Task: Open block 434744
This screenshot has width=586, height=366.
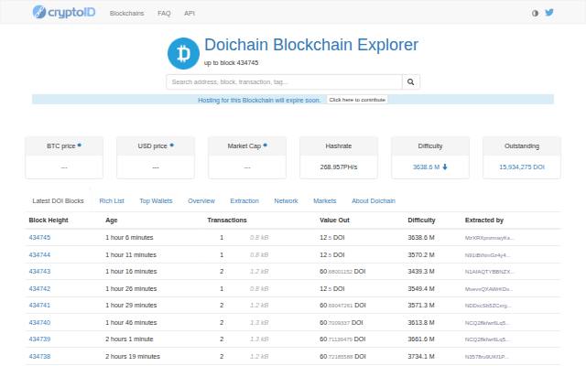Action: pyautogui.click(x=39, y=254)
